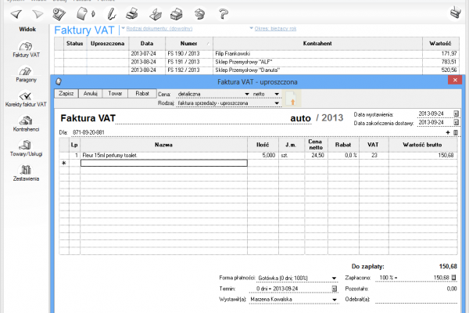Open the Paragony sidebar module
The height and width of the screenshot is (313, 469).
pos(26,74)
